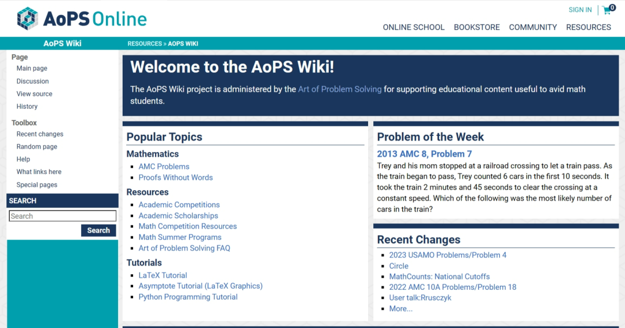The height and width of the screenshot is (328, 625).
Task: Open 2013 AMC 8, Problem 7
Action: (x=425, y=154)
